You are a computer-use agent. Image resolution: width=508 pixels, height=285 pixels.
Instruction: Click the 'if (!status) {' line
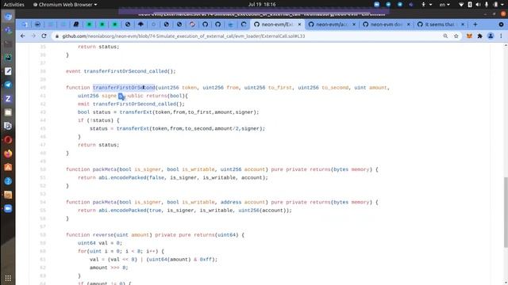(98, 120)
